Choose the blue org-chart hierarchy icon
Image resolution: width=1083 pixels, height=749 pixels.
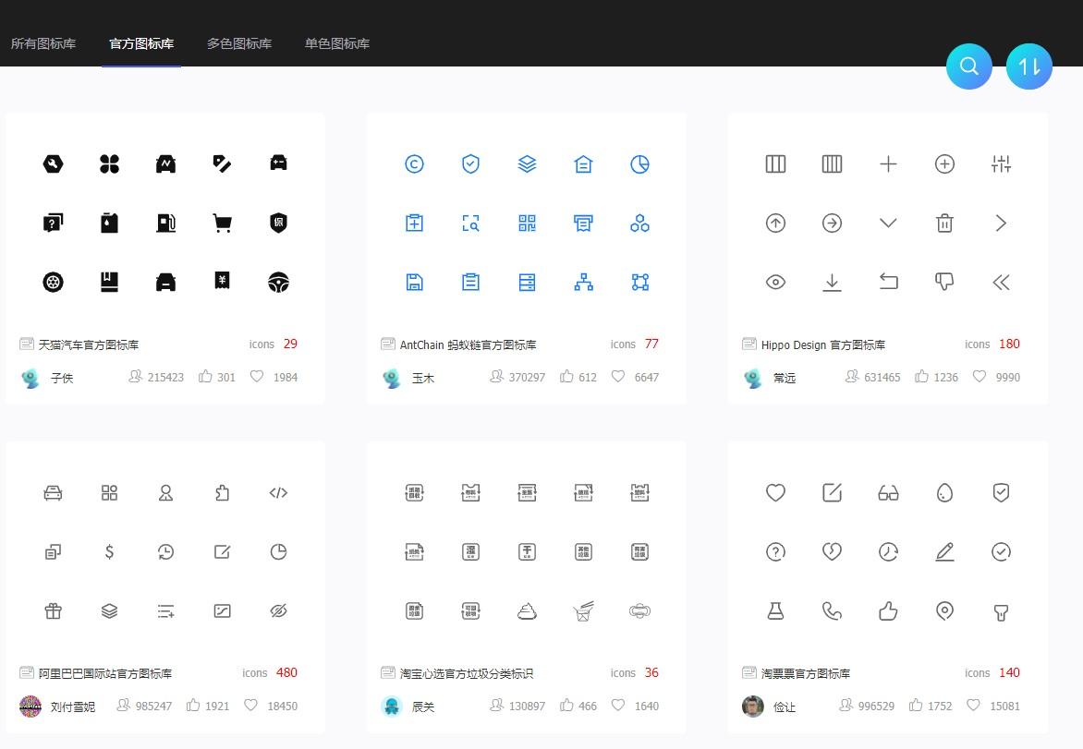(x=584, y=283)
